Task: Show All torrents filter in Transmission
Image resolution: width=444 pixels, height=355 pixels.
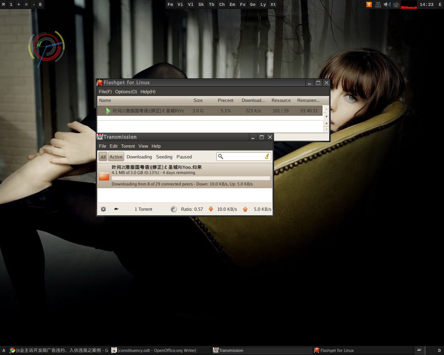Action: (x=103, y=157)
